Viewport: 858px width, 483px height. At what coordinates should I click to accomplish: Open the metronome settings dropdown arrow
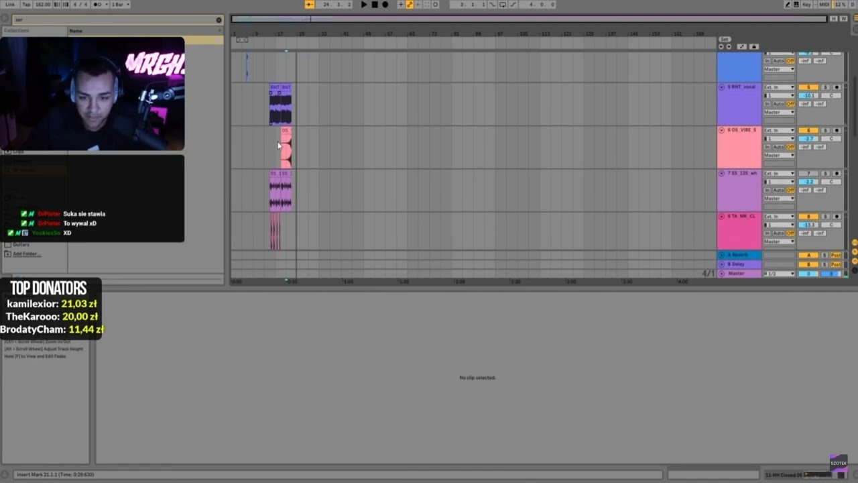click(107, 5)
